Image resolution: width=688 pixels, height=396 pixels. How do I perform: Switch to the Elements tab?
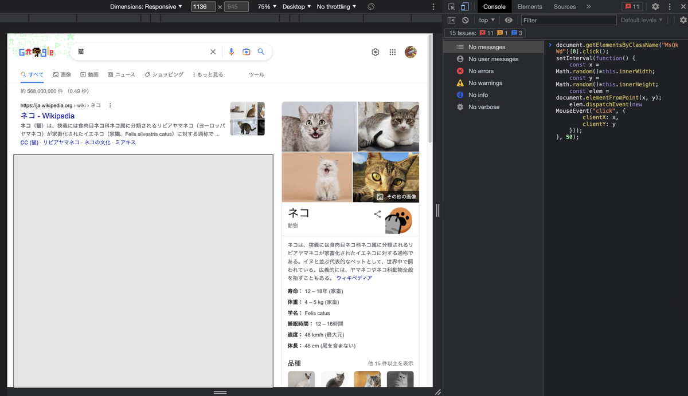pos(529,7)
